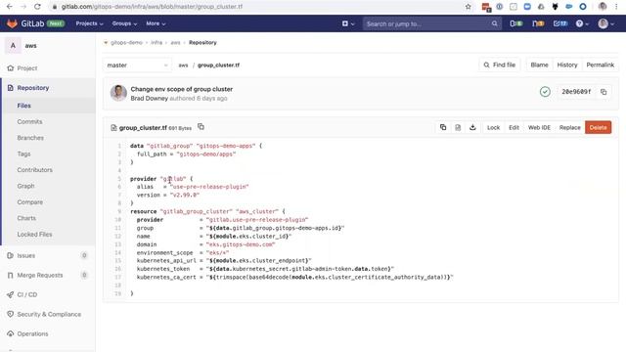Screen dimensions: 626x352
Task: Open CI / CD in sidebar
Action: tap(27, 294)
